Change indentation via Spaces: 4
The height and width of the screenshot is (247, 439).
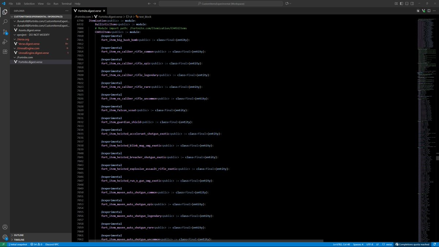point(359,244)
